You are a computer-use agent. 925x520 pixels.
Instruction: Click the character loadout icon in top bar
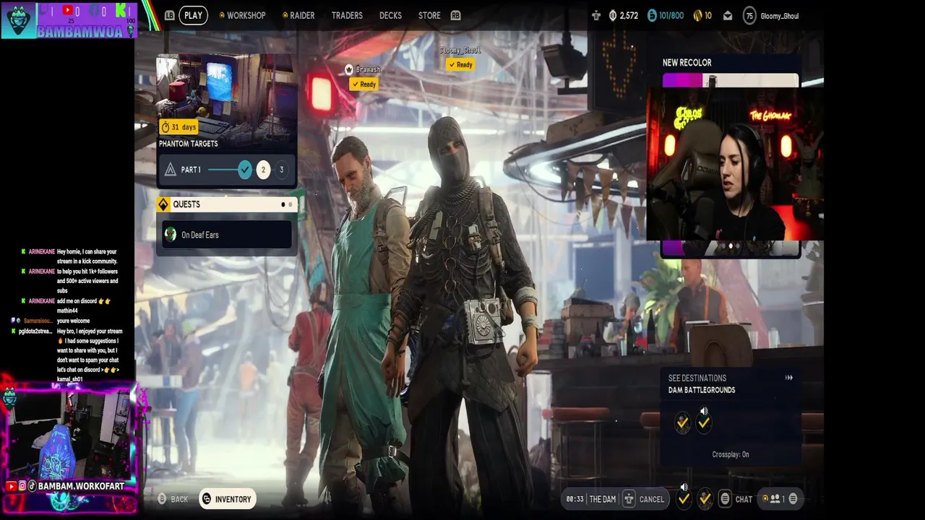(x=596, y=15)
